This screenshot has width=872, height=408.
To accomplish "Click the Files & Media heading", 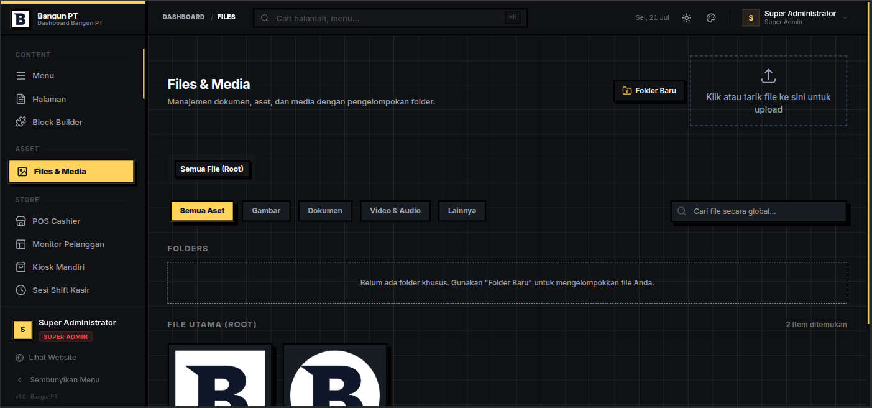I will [209, 85].
